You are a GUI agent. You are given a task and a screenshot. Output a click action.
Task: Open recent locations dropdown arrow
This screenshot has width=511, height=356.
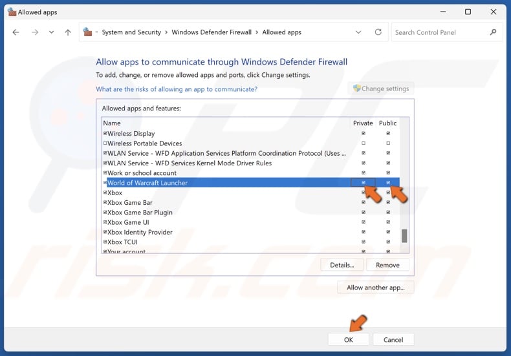click(x=51, y=32)
